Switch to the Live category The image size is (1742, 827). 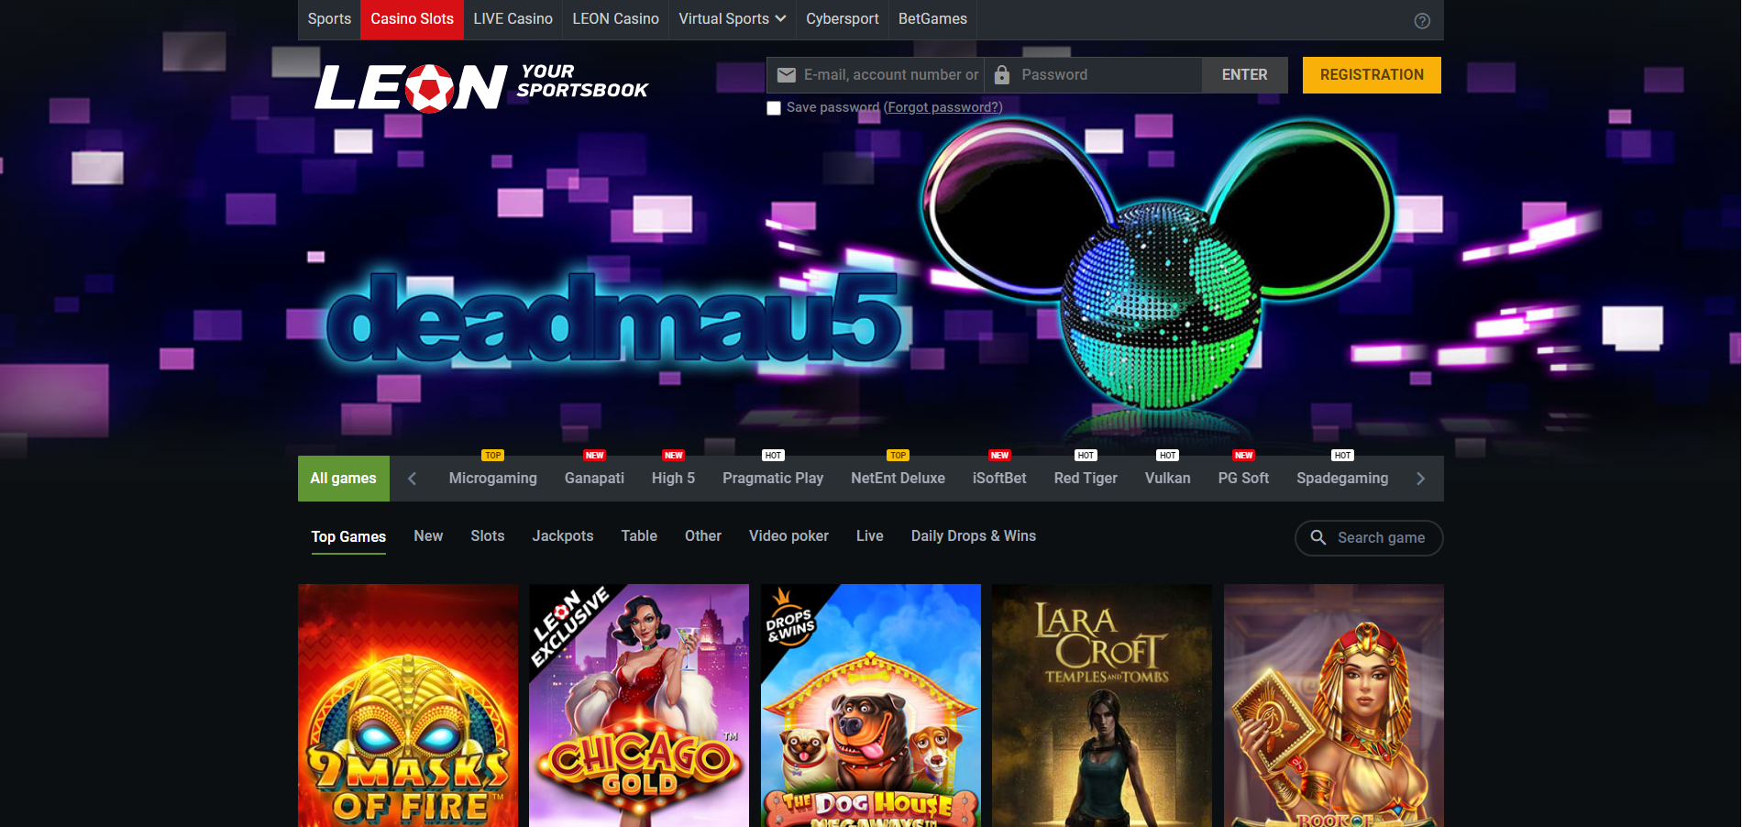tap(870, 536)
